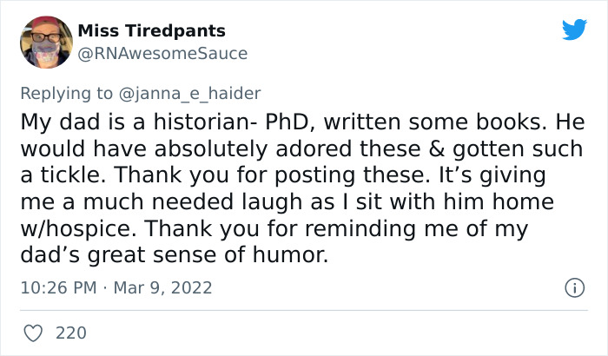
Task: Open the @RNAwesomeSauce handle
Action: [x=162, y=54]
